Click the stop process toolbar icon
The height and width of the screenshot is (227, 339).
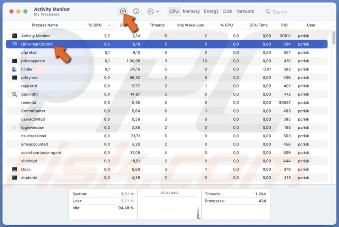(123, 11)
